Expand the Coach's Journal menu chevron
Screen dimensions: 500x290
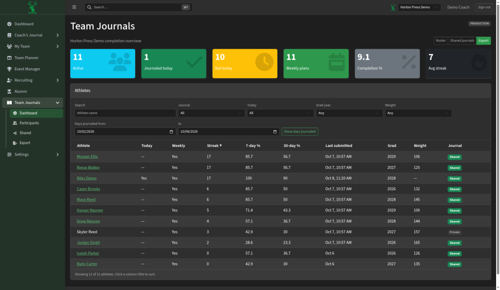(58, 35)
